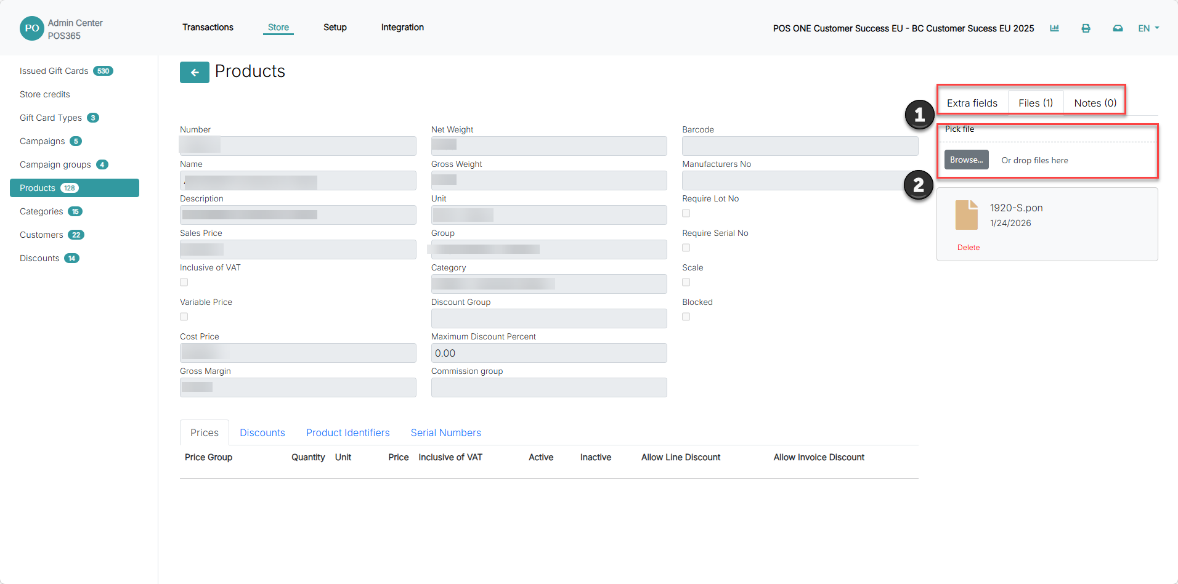Switch to the Files (1) tab
Image resolution: width=1178 pixels, height=584 pixels.
coord(1036,103)
